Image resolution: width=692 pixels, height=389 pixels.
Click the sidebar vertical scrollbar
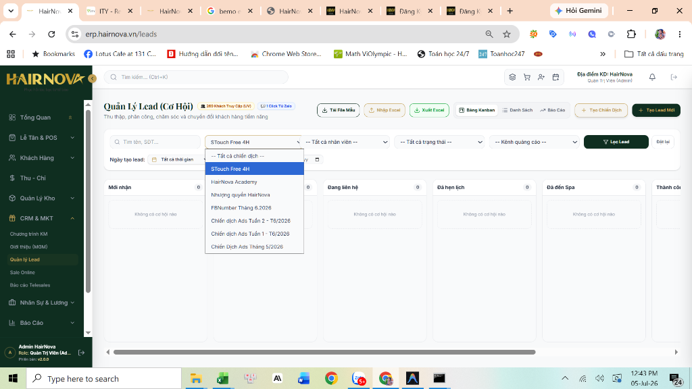click(x=89, y=201)
